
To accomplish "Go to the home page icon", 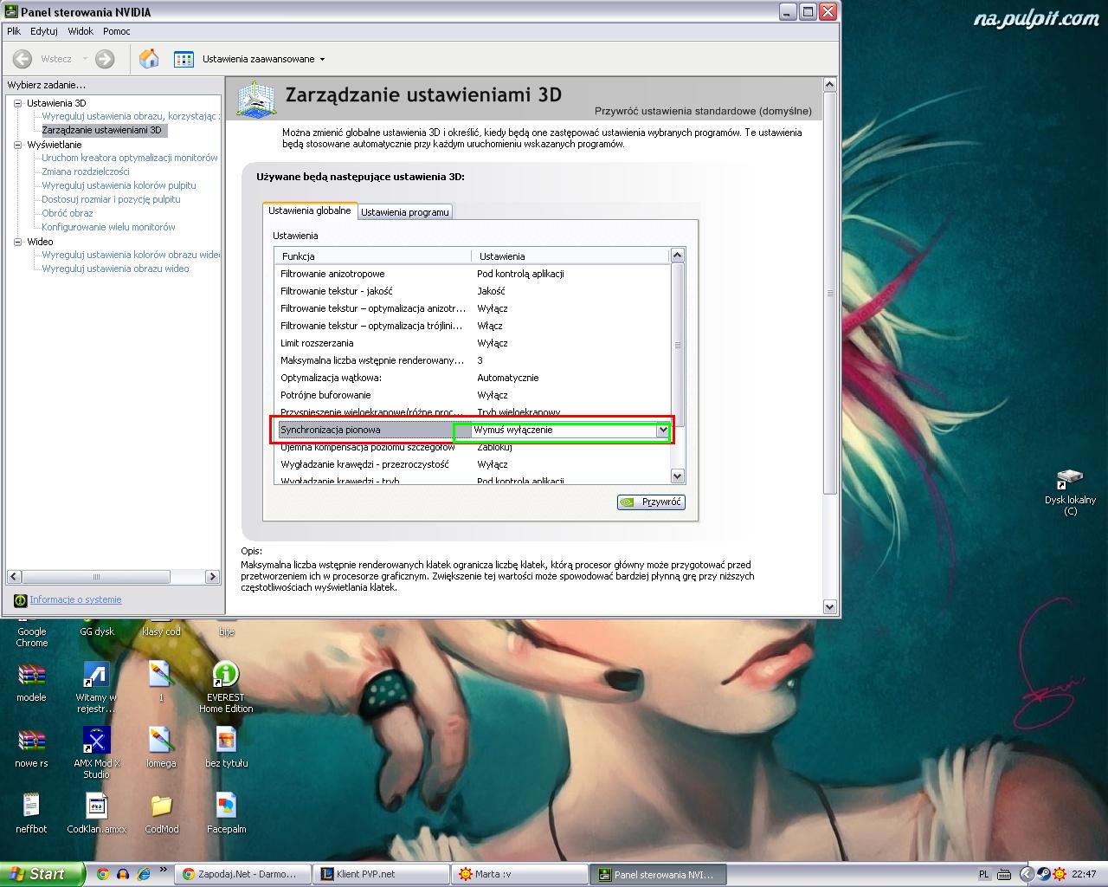I will point(149,59).
